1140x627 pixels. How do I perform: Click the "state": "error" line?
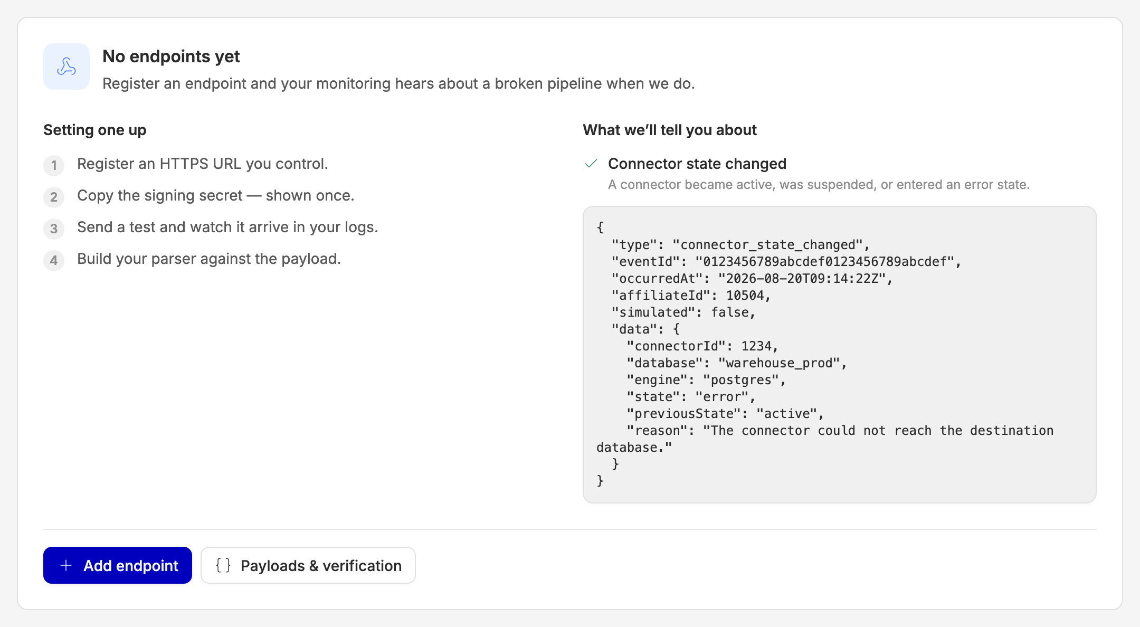click(x=691, y=397)
